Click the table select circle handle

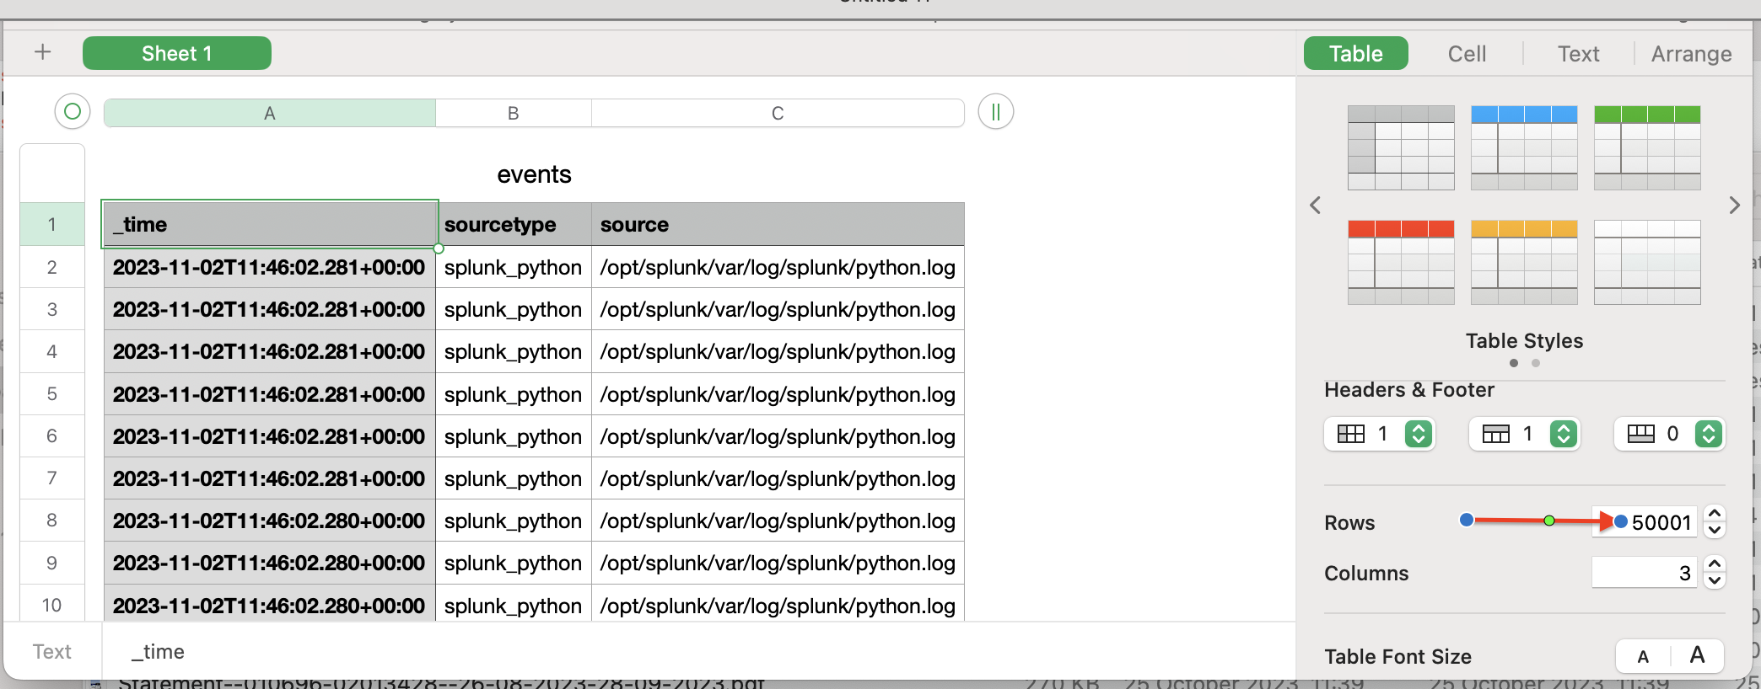pos(73,111)
